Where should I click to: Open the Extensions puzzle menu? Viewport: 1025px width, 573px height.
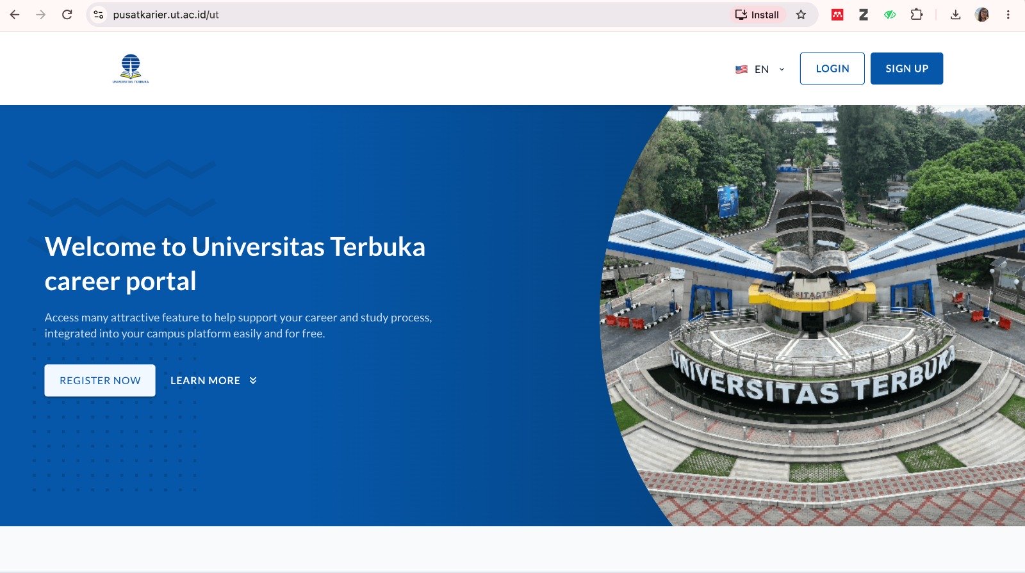pyautogui.click(x=917, y=15)
